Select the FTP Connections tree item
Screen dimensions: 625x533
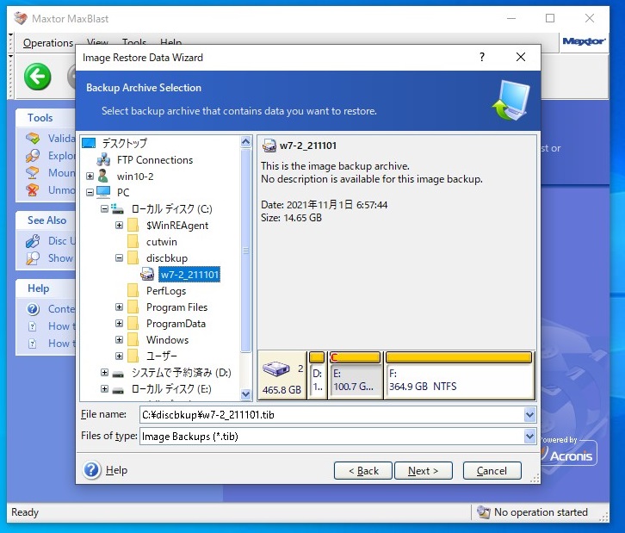tap(155, 160)
